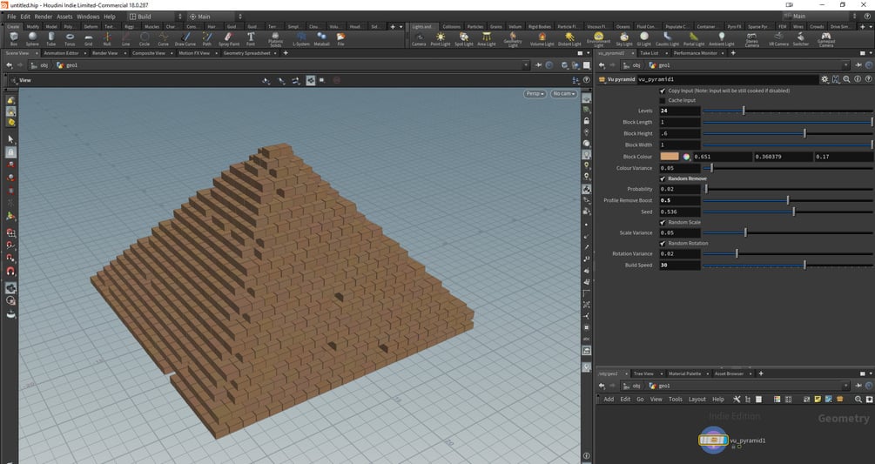Toggle the Copy Input checkbox
The width and height of the screenshot is (875, 464).
[x=663, y=90]
